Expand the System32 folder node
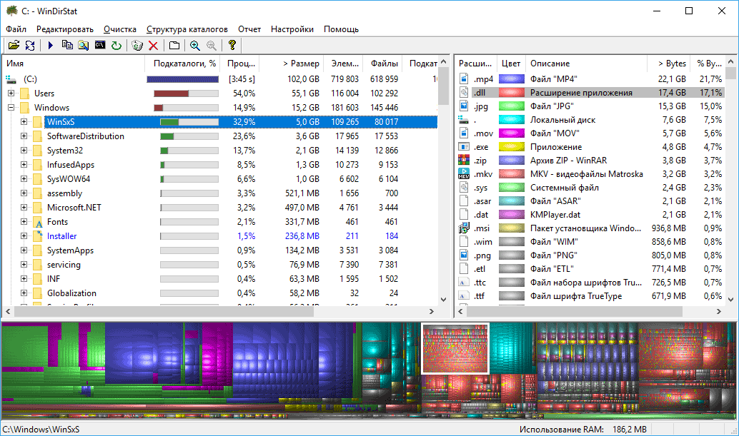Screen dimensions: 739x436 tap(24, 151)
